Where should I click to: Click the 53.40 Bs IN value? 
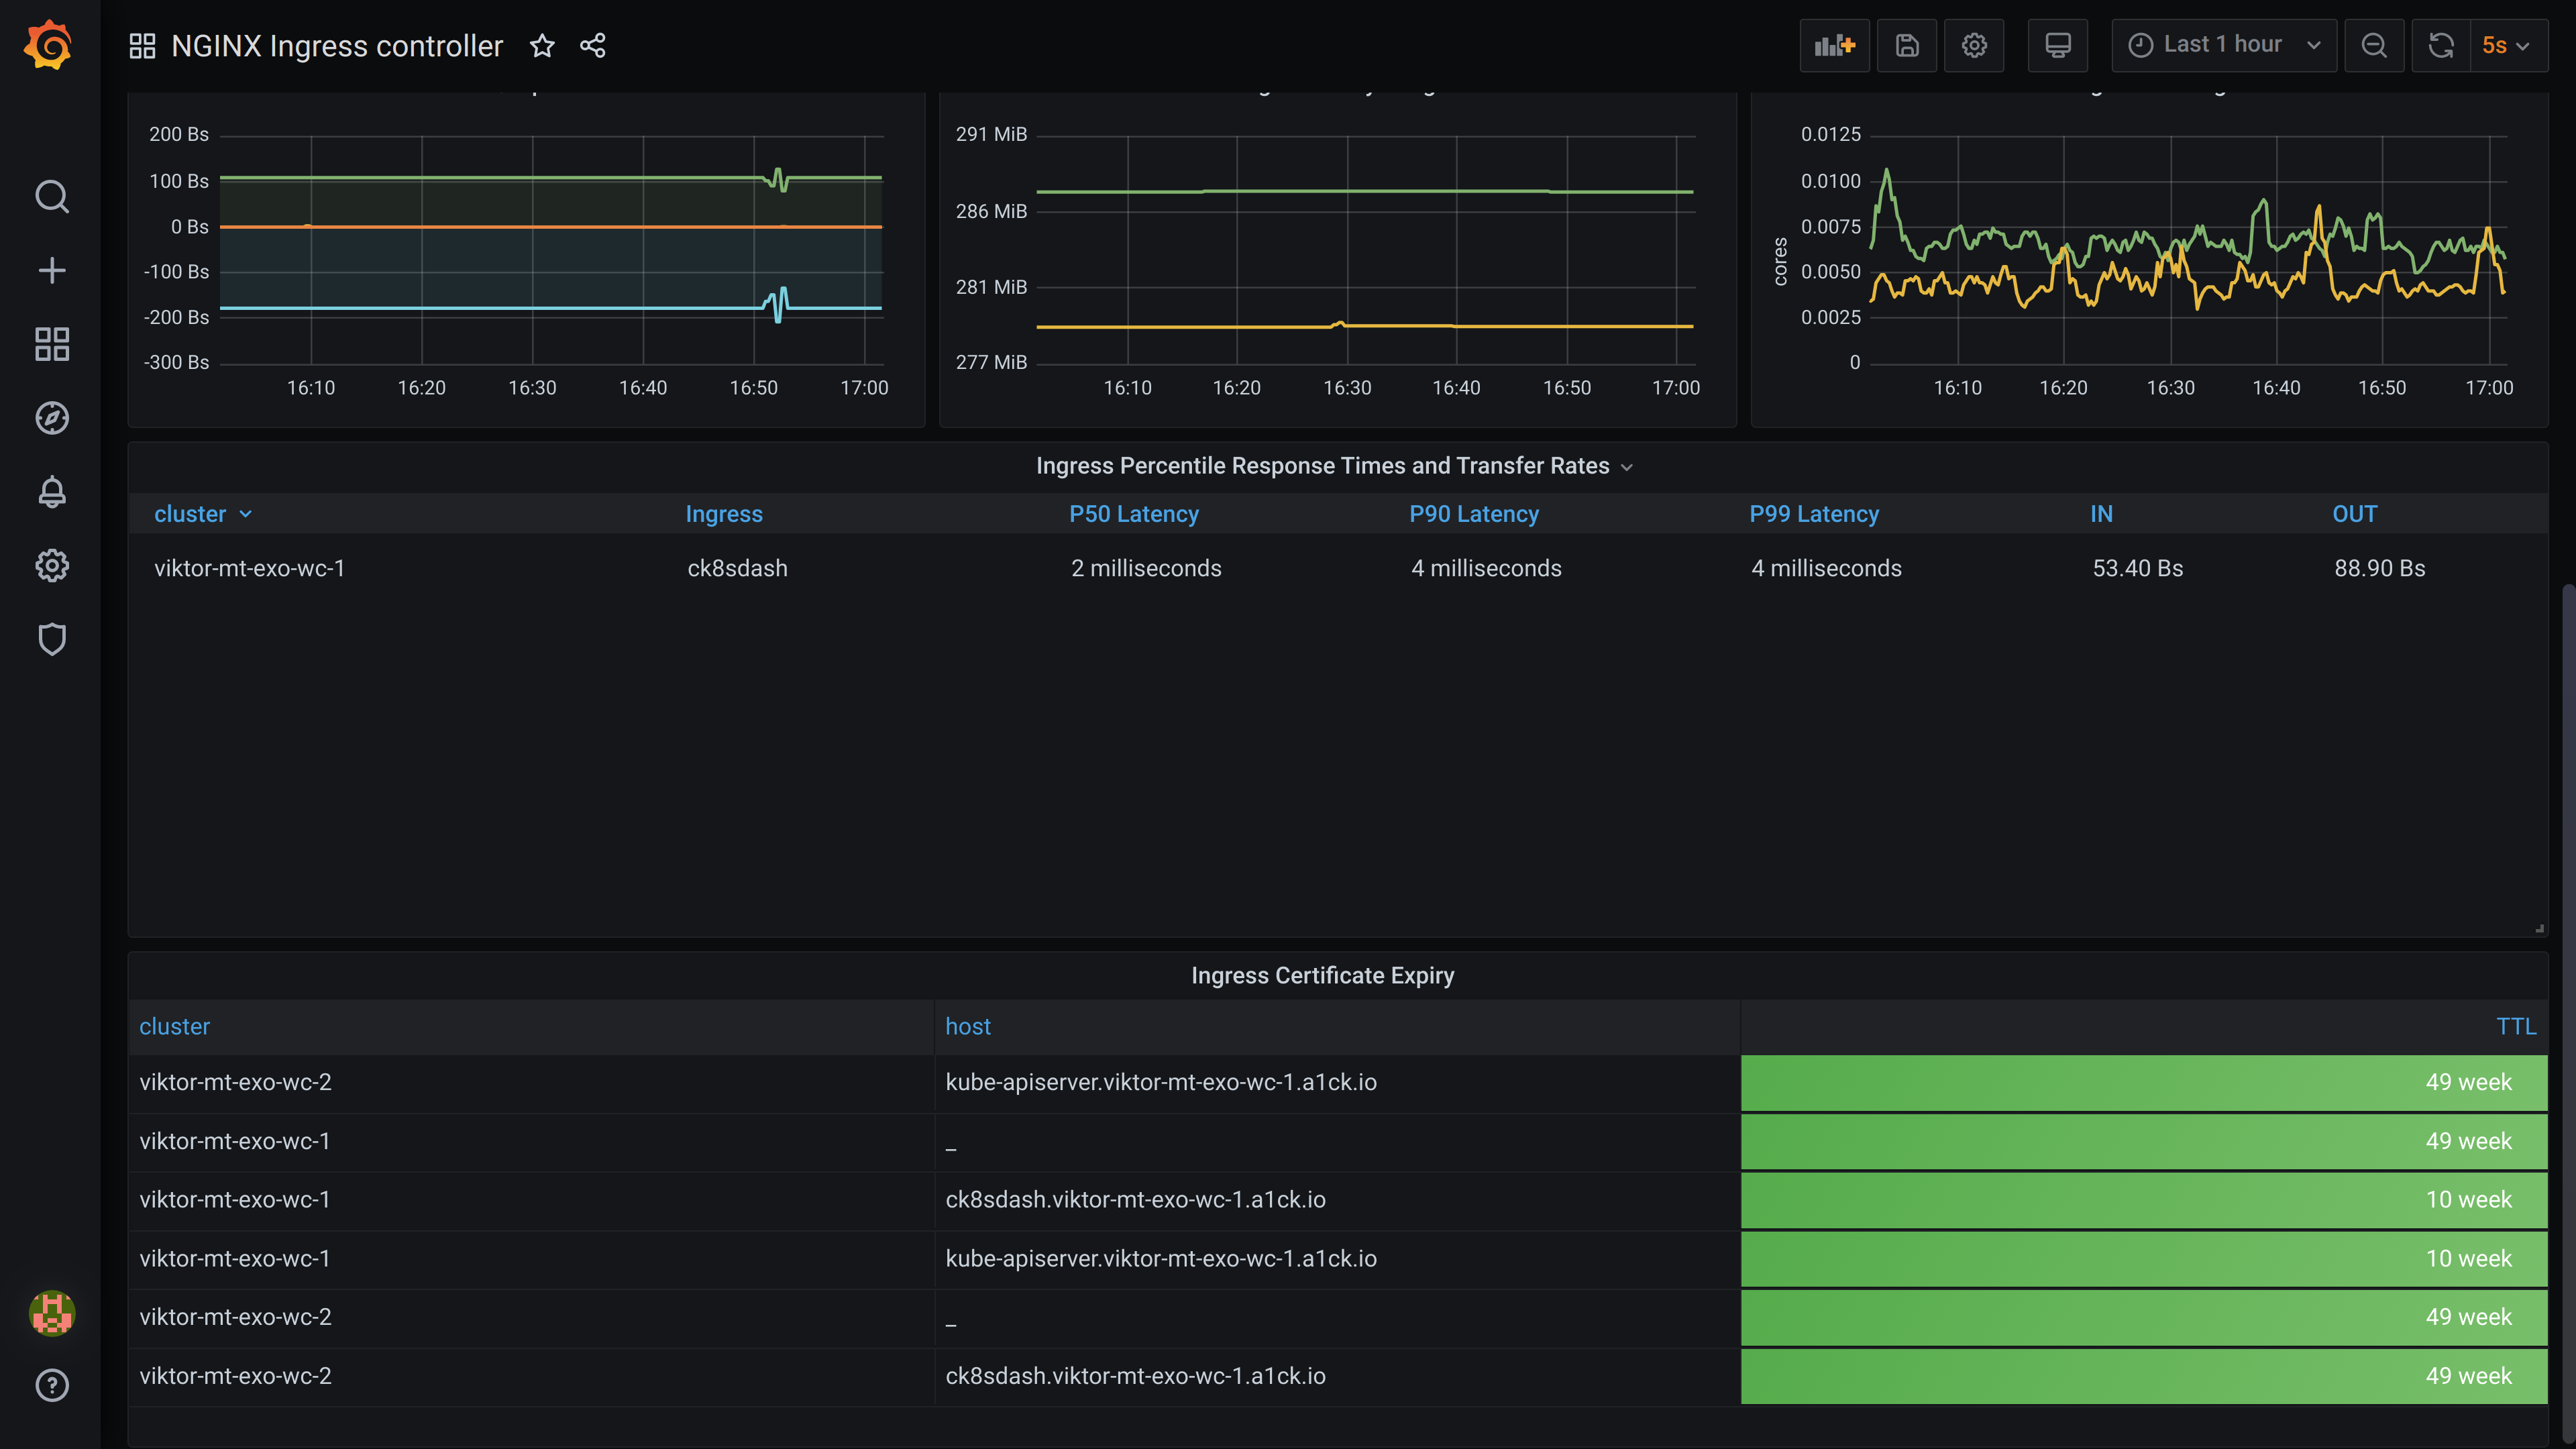pos(2138,568)
